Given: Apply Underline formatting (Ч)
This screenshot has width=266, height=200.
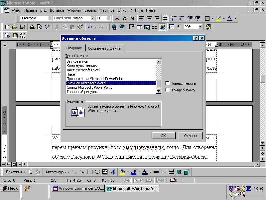Looking at the screenshot, I should pyautogui.click(x=132, y=18).
